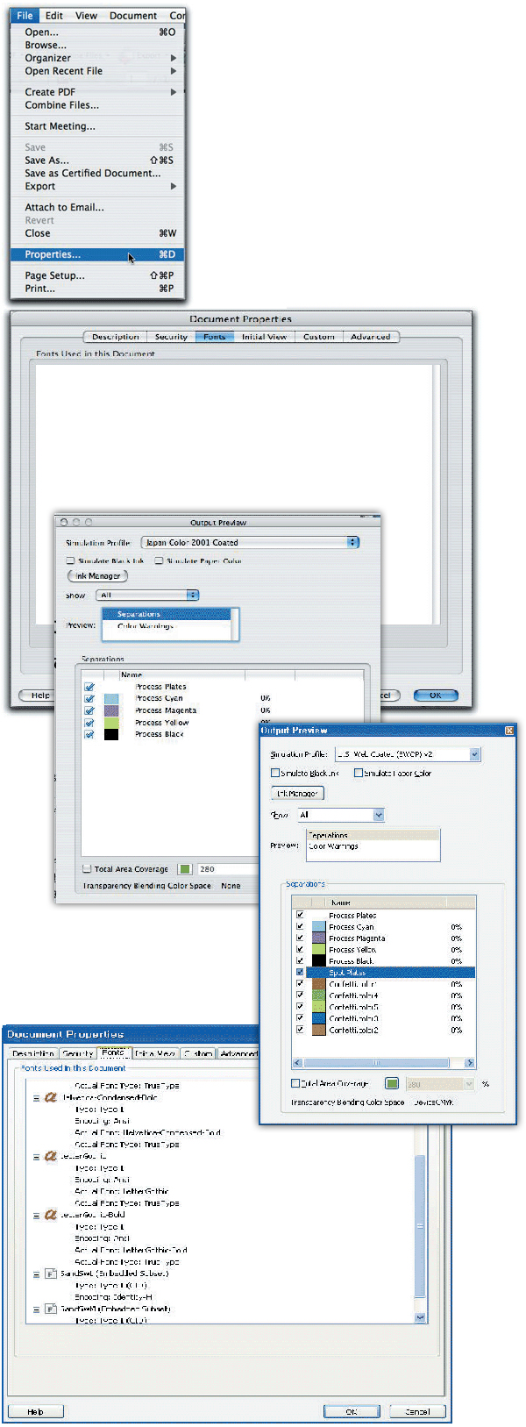Enable Simulate Black Ink in Windows Output Preview
Image resolution: width=526 pixels, height=1427 pixels.
point(275,773)
